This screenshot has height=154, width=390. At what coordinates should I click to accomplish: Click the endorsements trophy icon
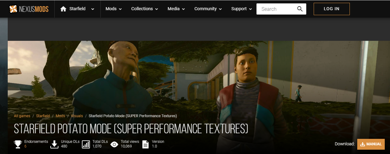coord(18,144)
